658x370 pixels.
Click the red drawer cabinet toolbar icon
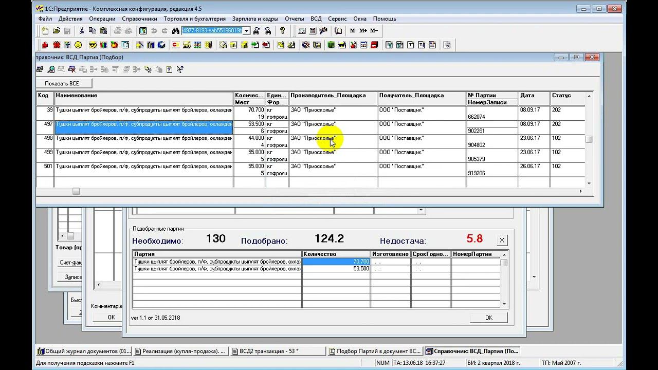pyautogui.click(x=374, y=45)
